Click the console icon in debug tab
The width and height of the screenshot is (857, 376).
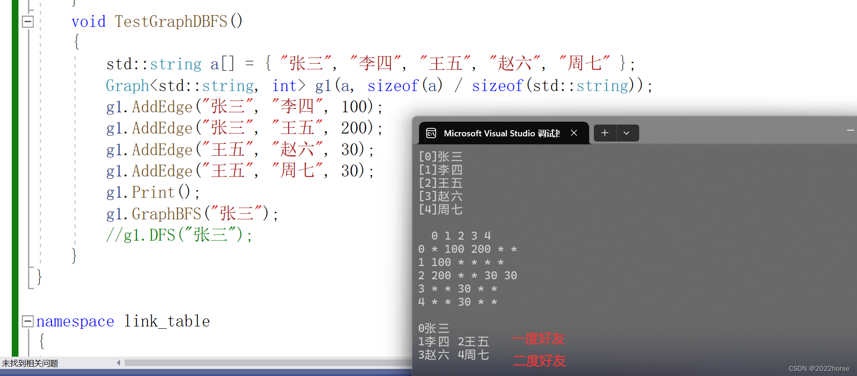click(x=431, y=134)
